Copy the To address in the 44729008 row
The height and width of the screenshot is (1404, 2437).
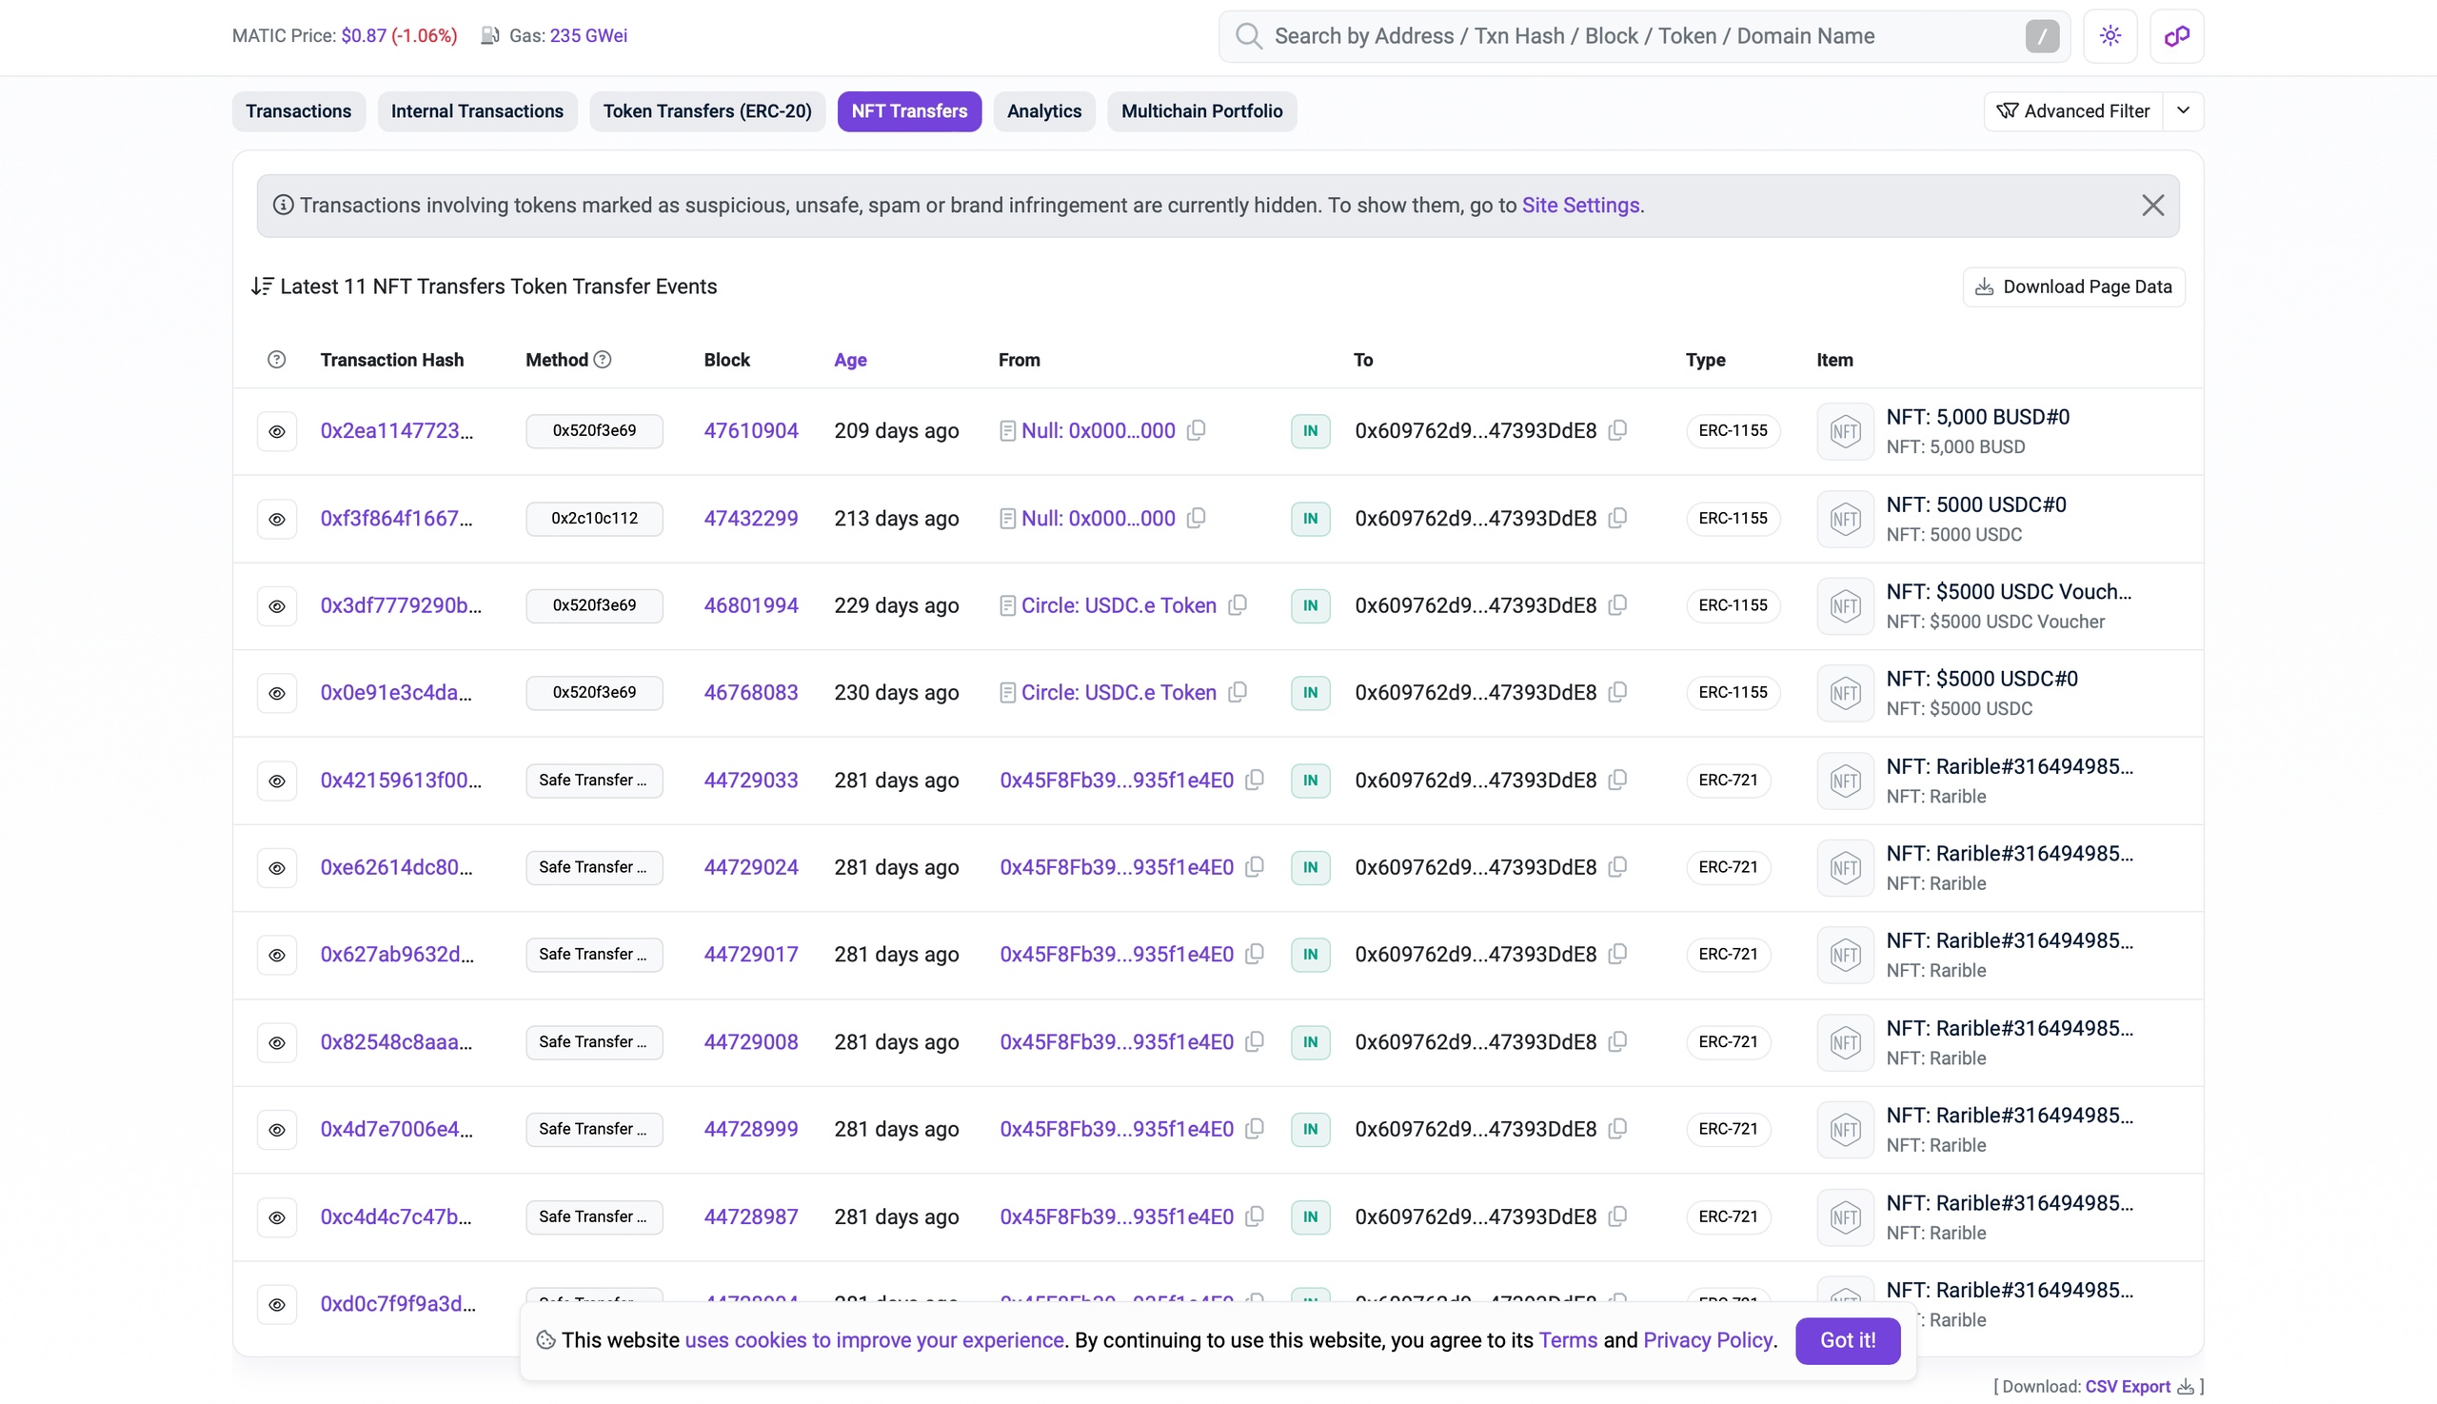tap(1617, 1041)
